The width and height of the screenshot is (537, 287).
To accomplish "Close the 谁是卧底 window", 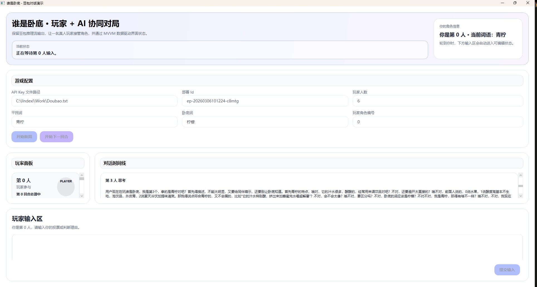I will (528, 3).
